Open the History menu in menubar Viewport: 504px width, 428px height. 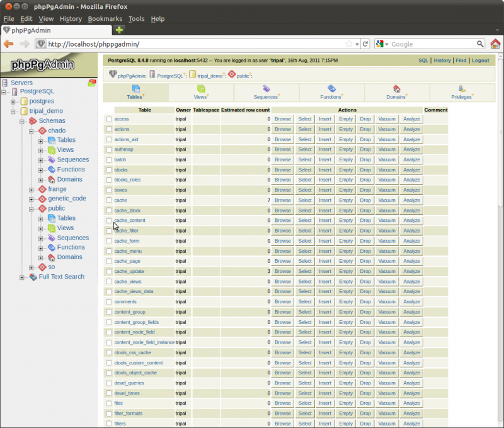(71, 19)
